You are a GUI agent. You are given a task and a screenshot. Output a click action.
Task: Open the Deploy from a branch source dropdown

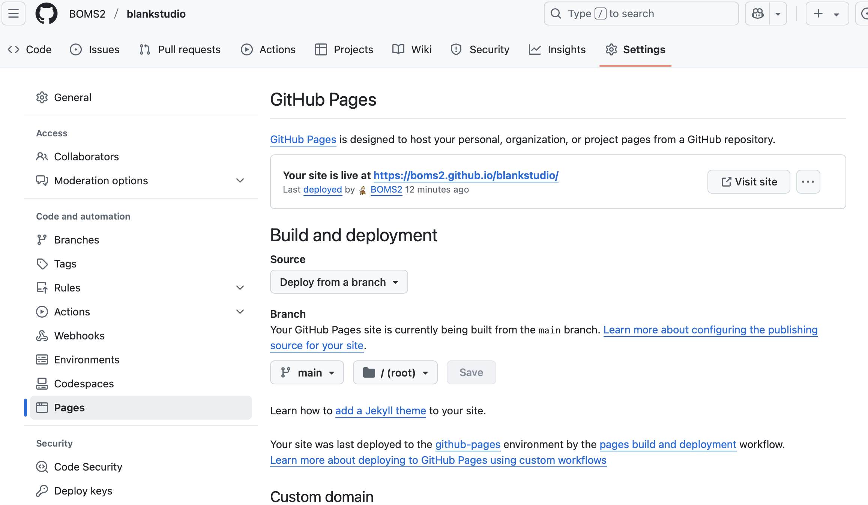pyautogui.click(x=339, y=282)
